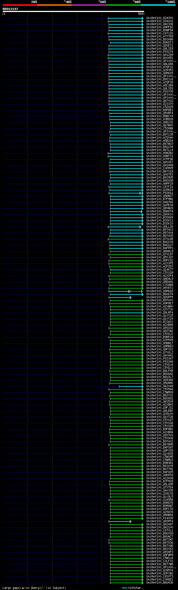Select hit UniRef100_B8LFH9
This screenshot has height=590, width=178.
click(x=160, y=371)
